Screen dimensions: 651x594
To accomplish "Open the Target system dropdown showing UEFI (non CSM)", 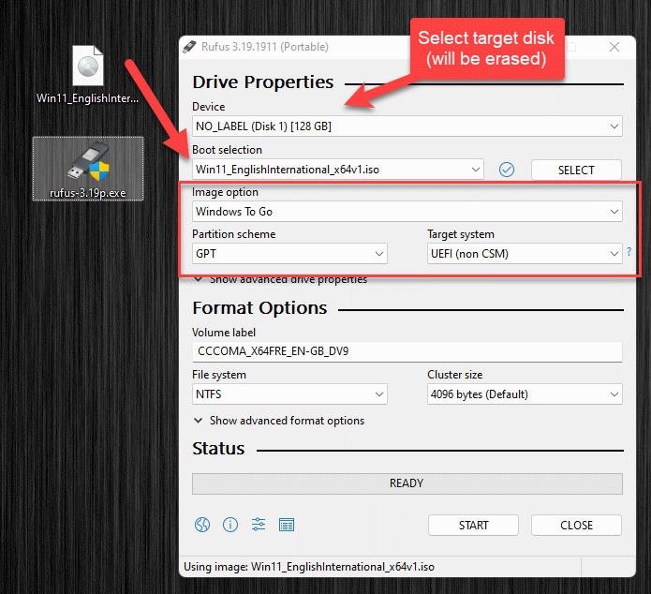I will pyautogui.click(x=525, y=253).
